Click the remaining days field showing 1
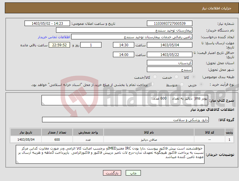Screen dimensions: 239x181 [91, 45]
